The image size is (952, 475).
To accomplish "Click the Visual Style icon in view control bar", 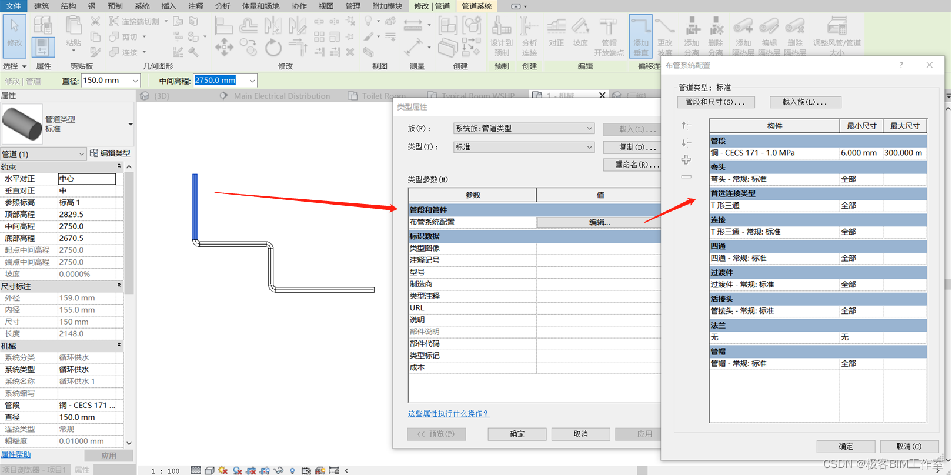I will tap(209, 470).
